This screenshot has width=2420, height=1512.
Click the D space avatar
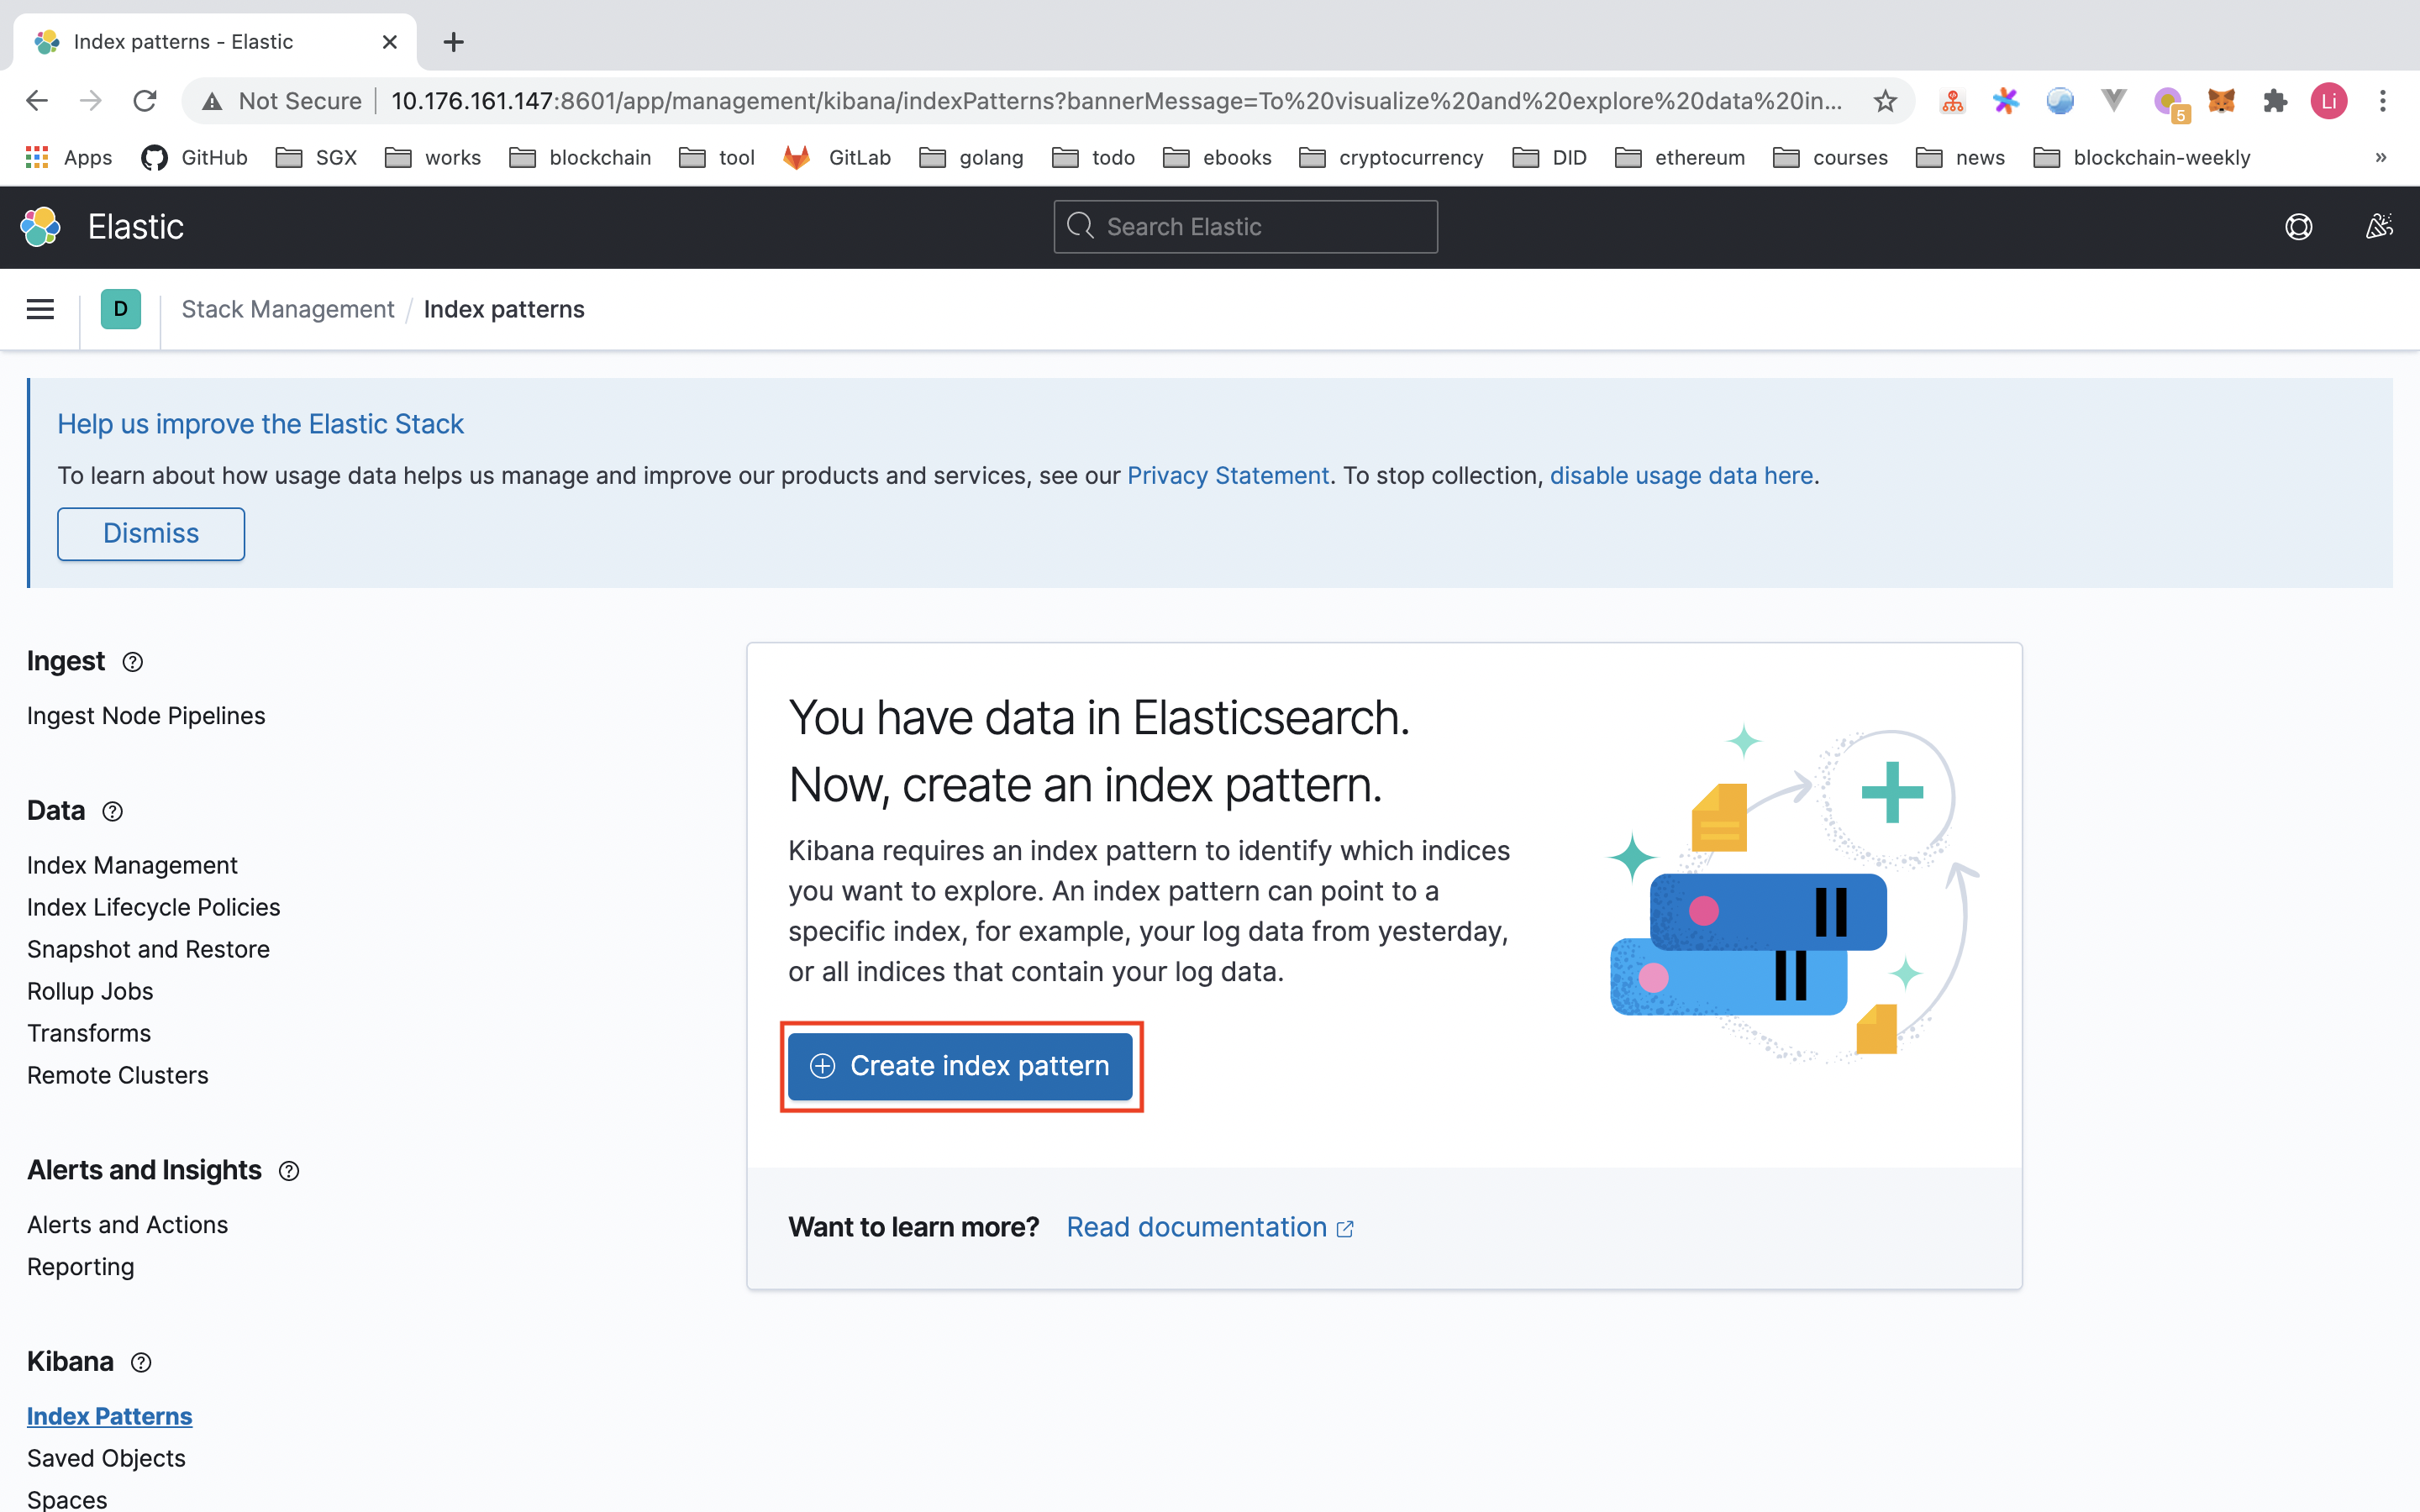(121, 309)
